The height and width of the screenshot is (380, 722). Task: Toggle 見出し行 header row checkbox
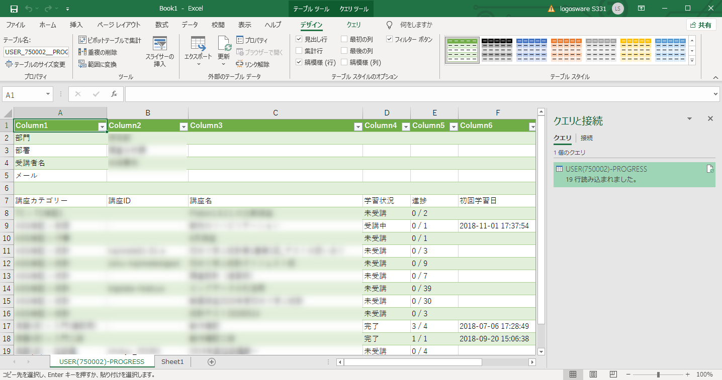point(299,39)
